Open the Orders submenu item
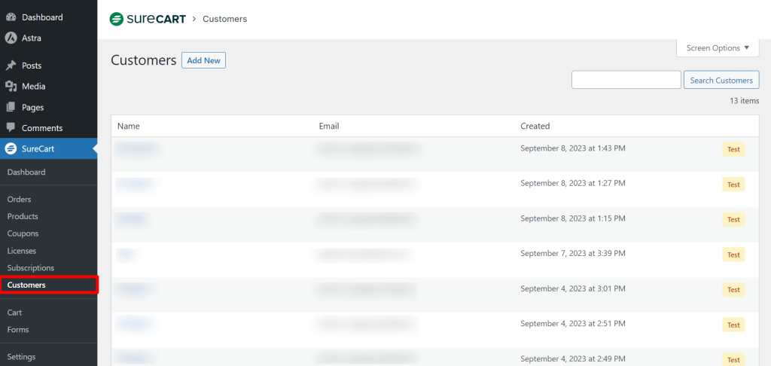771x366 pixels. pyautogui.click(x=19, y=200)
